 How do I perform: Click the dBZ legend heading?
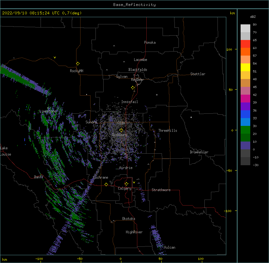(253, 17)
